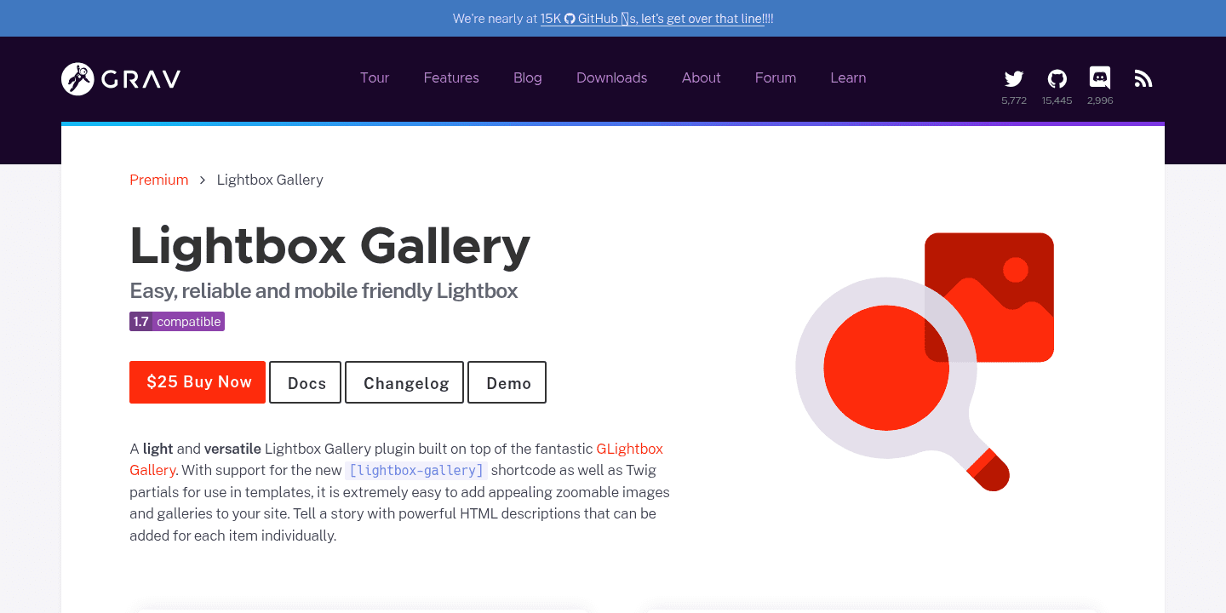This screenshot has width=1226, height=613.
Task: Open Grav's Twitter profile icon
Action: point(1013,77)
